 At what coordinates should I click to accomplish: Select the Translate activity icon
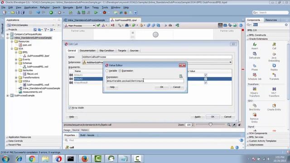click(x=274, y=75)
